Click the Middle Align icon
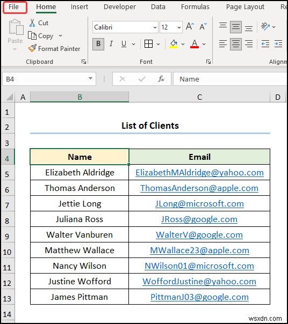288x324 pixels. click(236, 27)
